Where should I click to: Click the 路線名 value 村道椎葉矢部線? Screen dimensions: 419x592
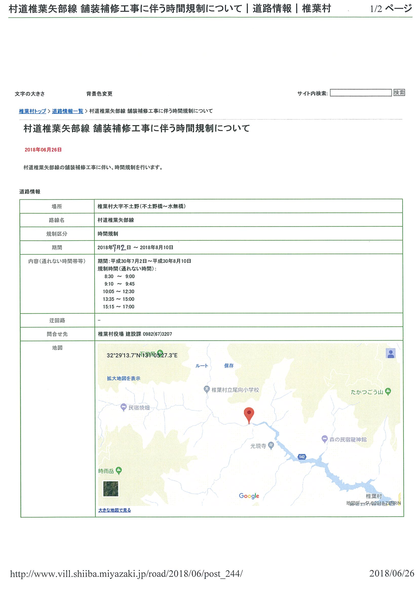(116, 220)
